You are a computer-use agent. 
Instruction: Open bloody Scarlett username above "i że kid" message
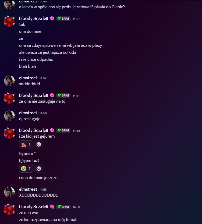[x=34, y=130]
